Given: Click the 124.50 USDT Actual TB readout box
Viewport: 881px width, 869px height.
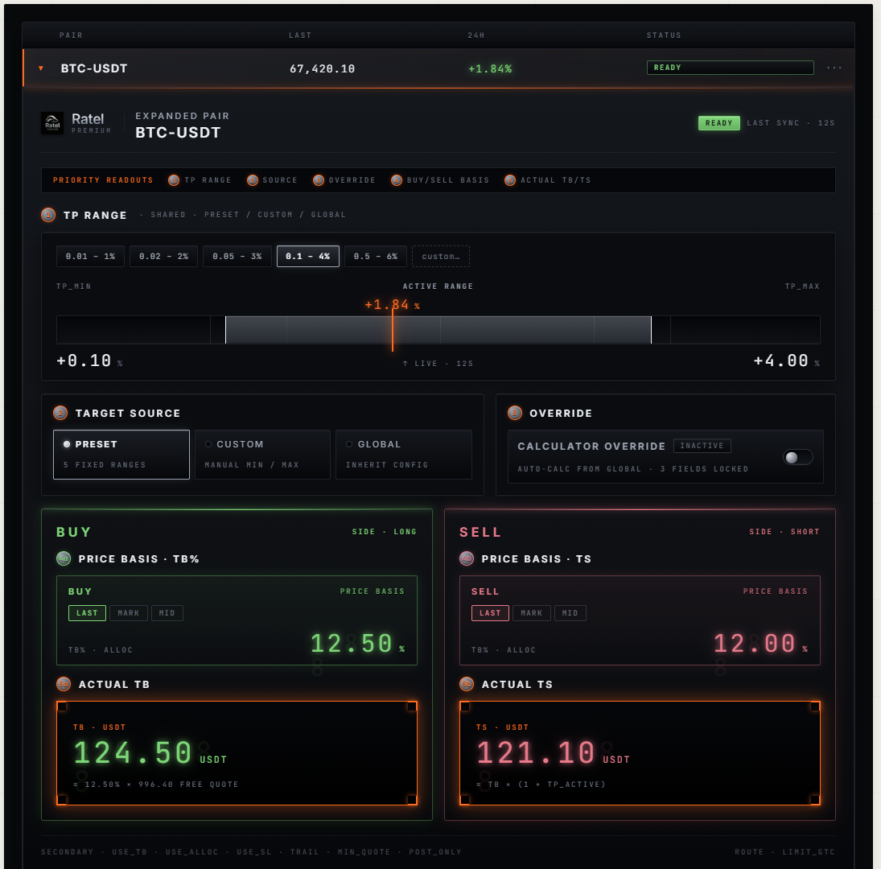Looking at the screenshot, I should pos(237,753).
